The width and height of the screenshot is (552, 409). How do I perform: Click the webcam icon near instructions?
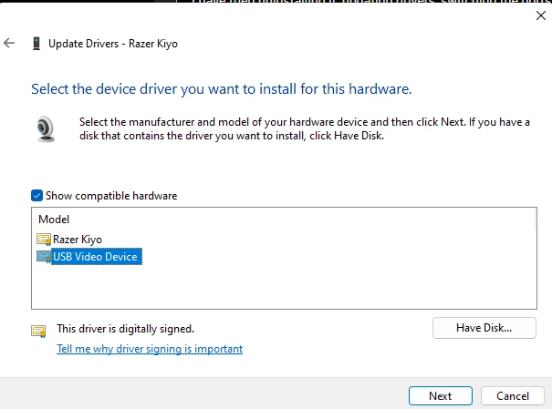46,128
